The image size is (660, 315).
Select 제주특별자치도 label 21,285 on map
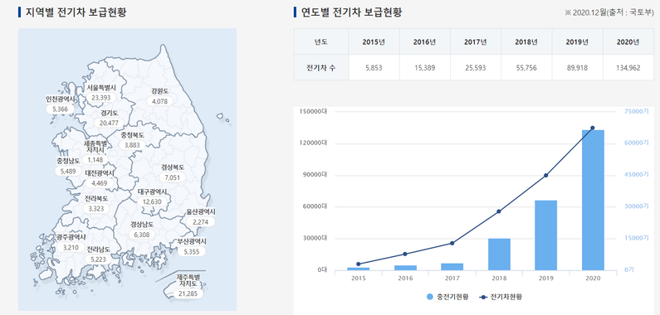[188, 293]
